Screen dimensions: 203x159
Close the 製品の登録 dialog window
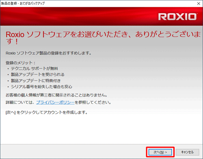pyautogui.click(x=199, y=4)
